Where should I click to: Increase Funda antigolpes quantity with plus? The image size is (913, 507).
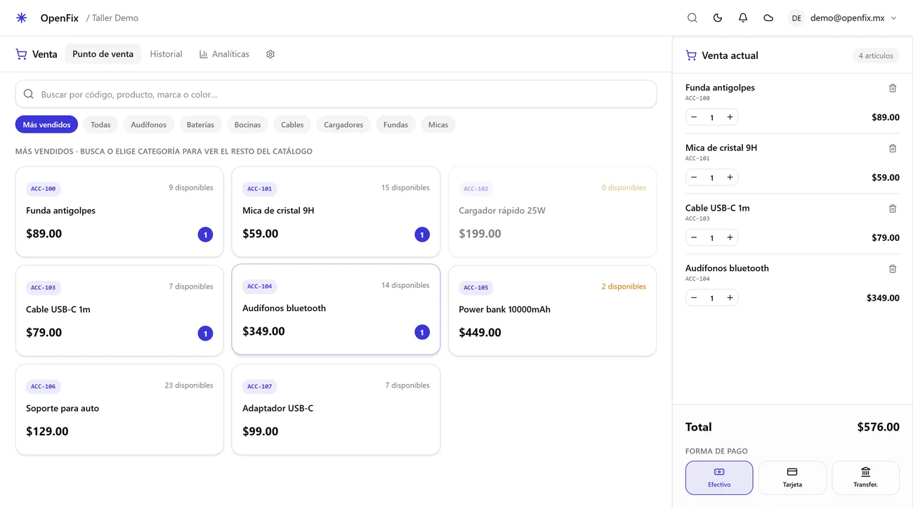[x=730, y=117]
